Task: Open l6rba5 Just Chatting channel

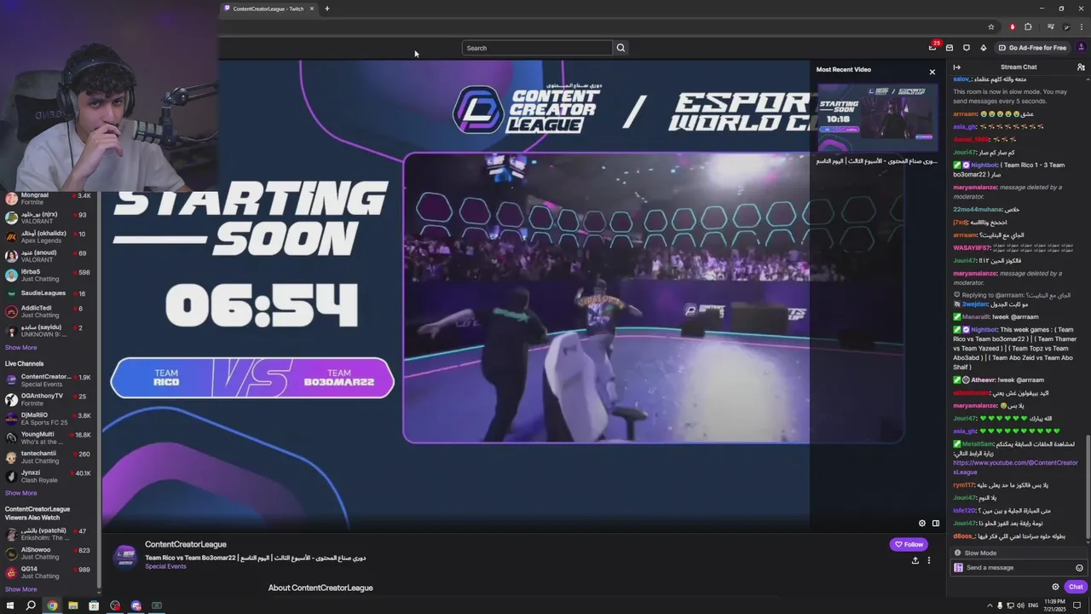Action: coord(50,275)
